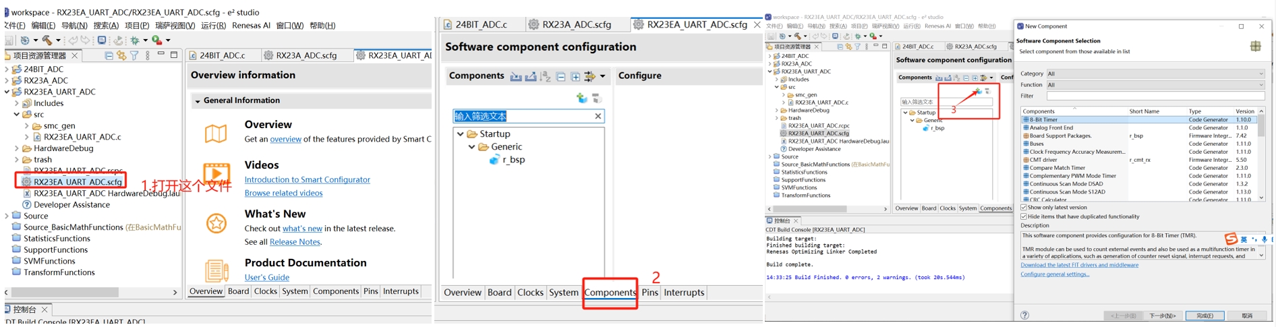Collapse Generic node in middle window tree
This screenshot has width=1276, height=327.
(x=472, y=146)
